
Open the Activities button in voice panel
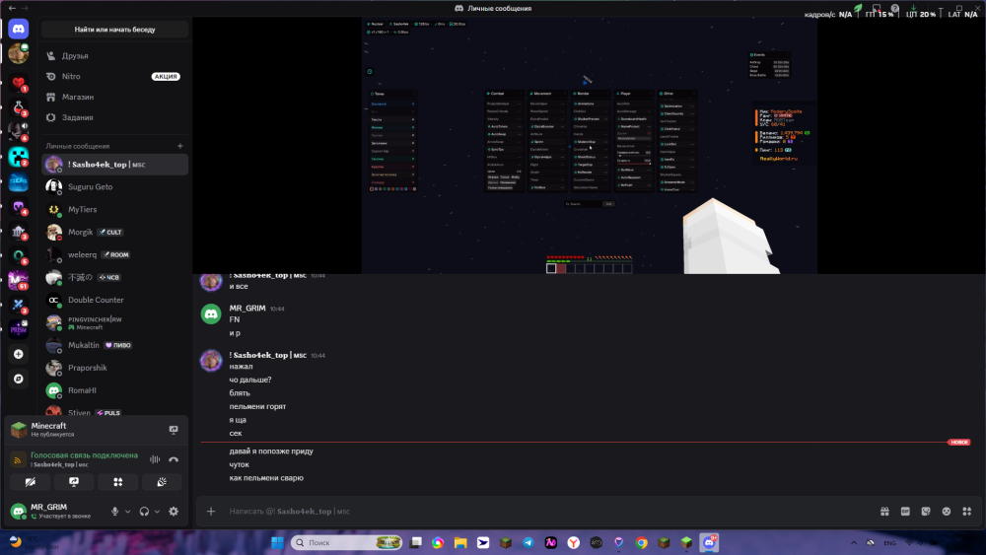click(117, 482)
